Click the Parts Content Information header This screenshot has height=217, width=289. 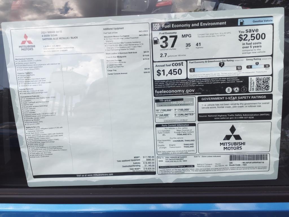175,125
